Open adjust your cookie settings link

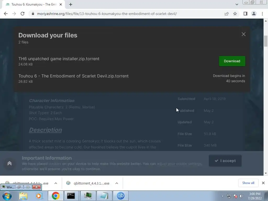tap(179, 164)
